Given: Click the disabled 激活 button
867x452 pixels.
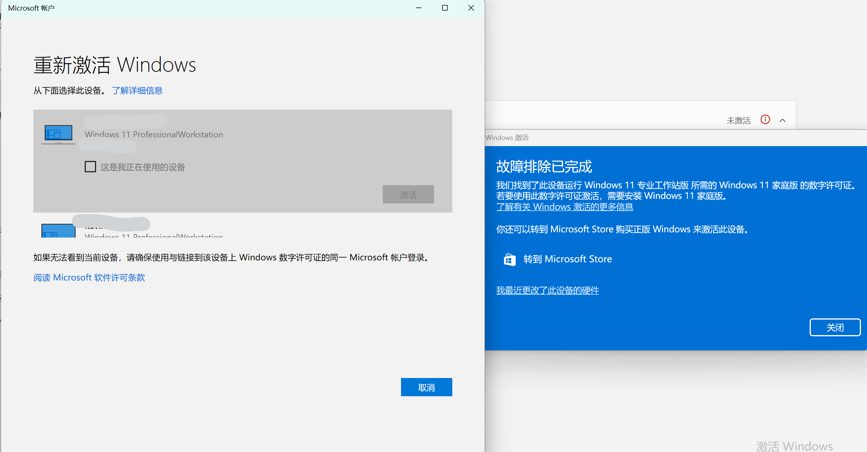Looking at the screenshot, I should pyautogui.click(x=408, y=194).
